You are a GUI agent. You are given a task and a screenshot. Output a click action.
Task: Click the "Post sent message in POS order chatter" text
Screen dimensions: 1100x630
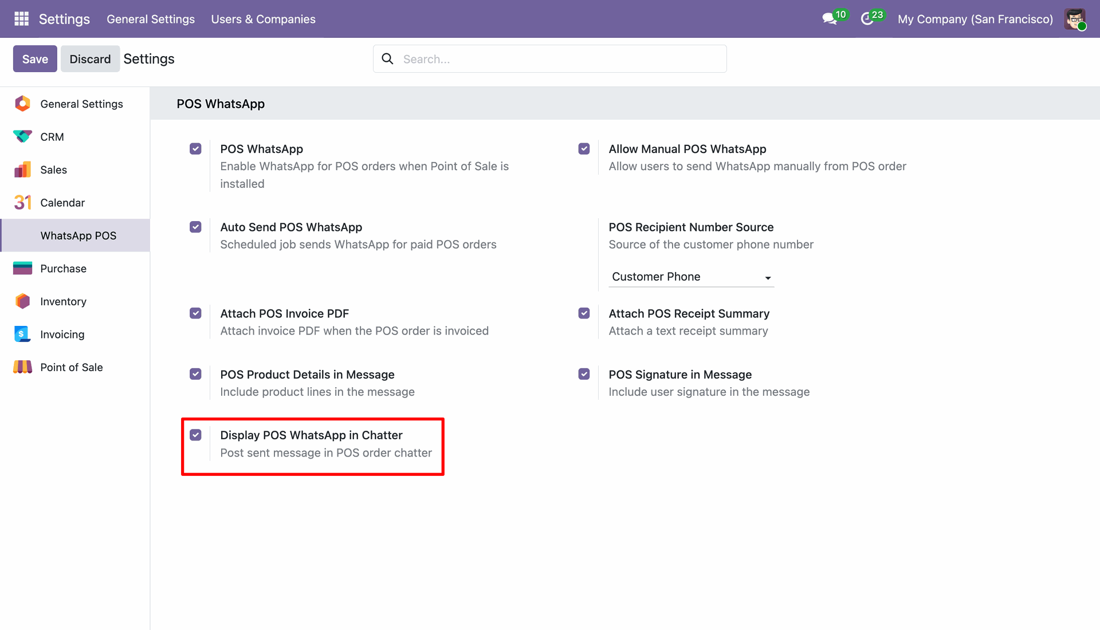pos(326,453)
